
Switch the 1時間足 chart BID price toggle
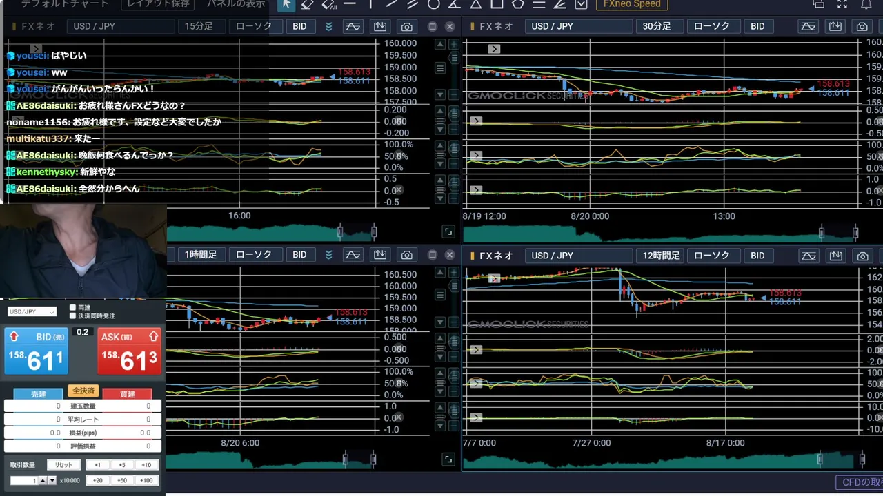tap(299, 255)
